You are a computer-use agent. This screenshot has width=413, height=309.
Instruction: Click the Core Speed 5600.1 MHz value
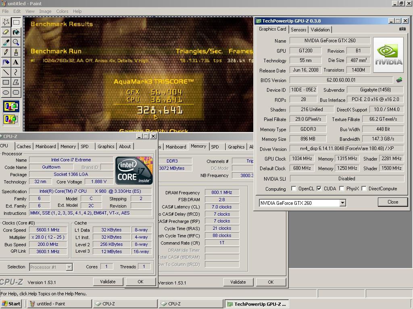[48, 230]
